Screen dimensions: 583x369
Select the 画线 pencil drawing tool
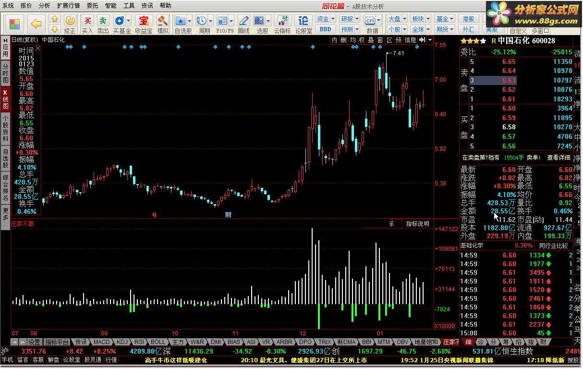click(244, 21)
